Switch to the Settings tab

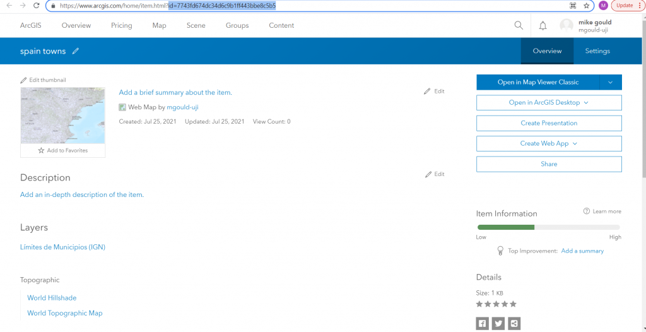point(597,51)
